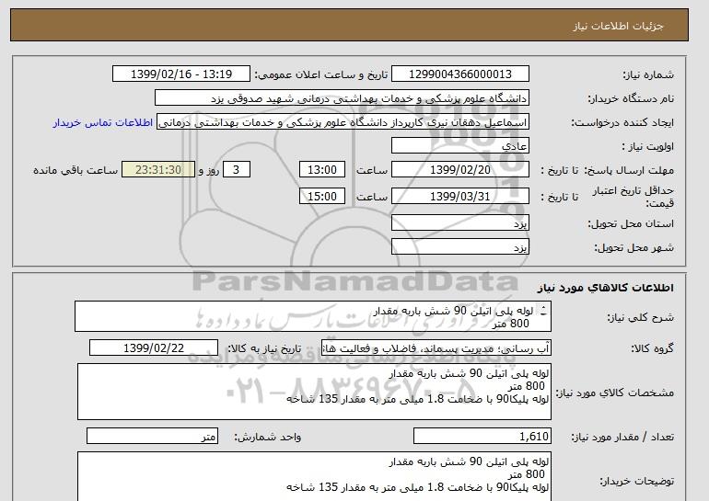Open buyer contact info link اطلاعات تماس خریدار
This screenshot has width=709, height=501.
(x=102, y=123)
